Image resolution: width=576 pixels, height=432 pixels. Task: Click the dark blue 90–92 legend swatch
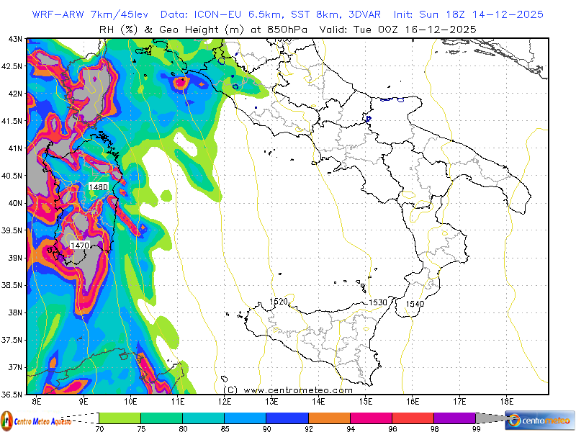pos(287,418)
